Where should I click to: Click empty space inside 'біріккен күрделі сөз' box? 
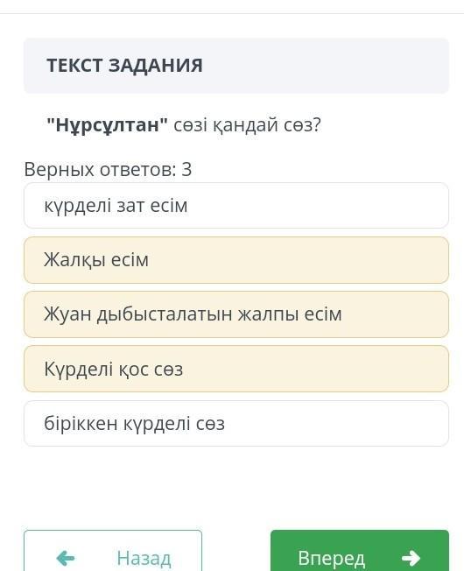(x=334, y=423)
